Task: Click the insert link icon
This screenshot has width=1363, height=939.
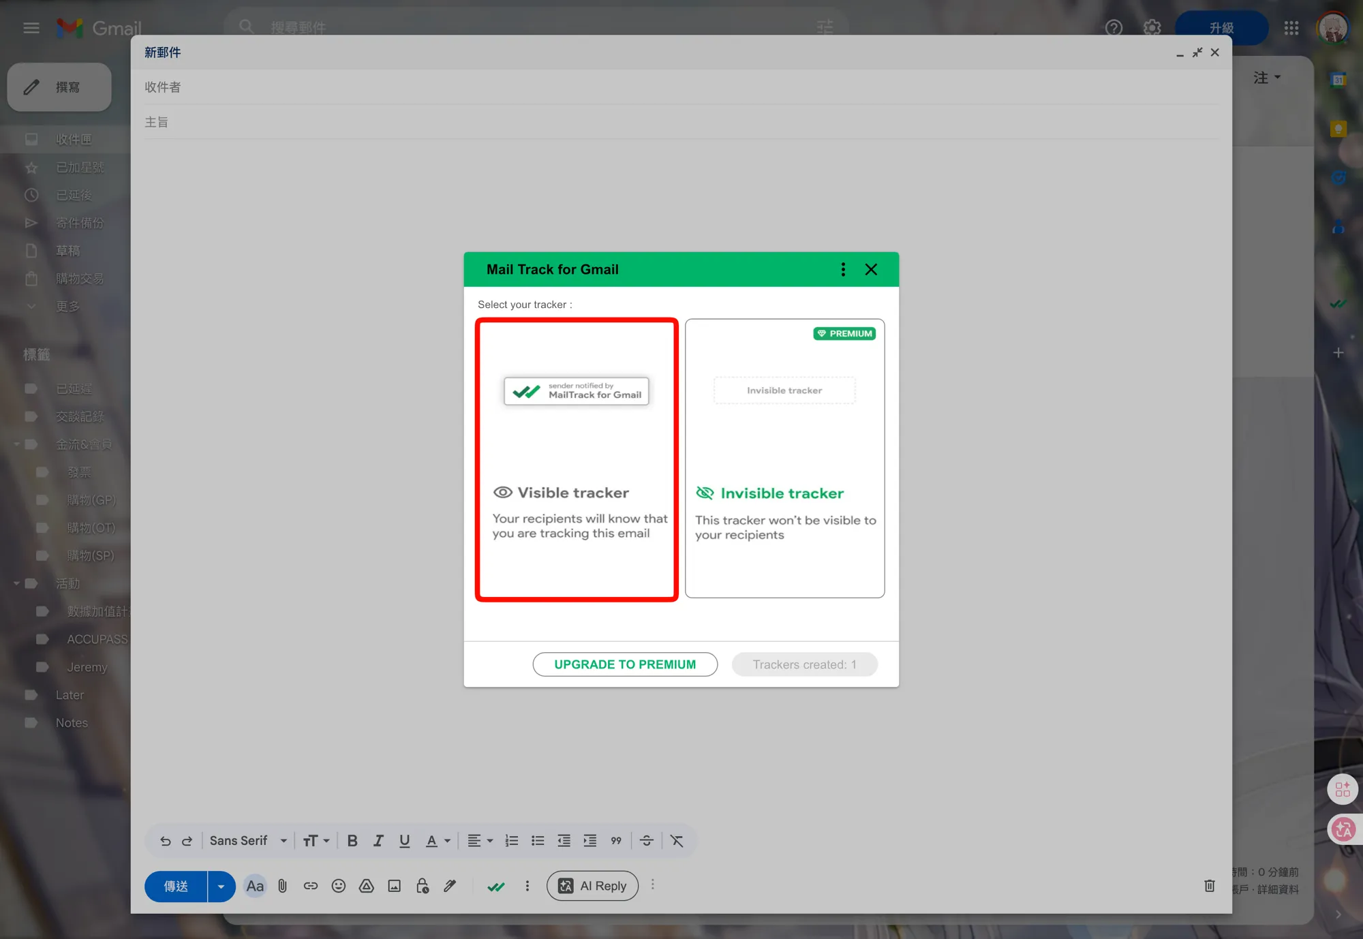Action: [311, 886]
